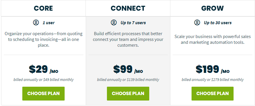This screenshot has height=106, width=255.
Task: Click the $29 /mo price
Action: click(x=43, y=69)
